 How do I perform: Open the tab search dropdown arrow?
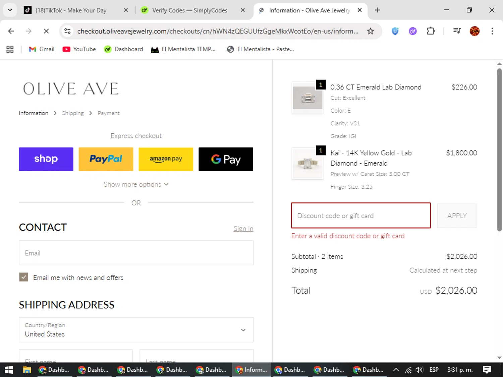(10, 10)
